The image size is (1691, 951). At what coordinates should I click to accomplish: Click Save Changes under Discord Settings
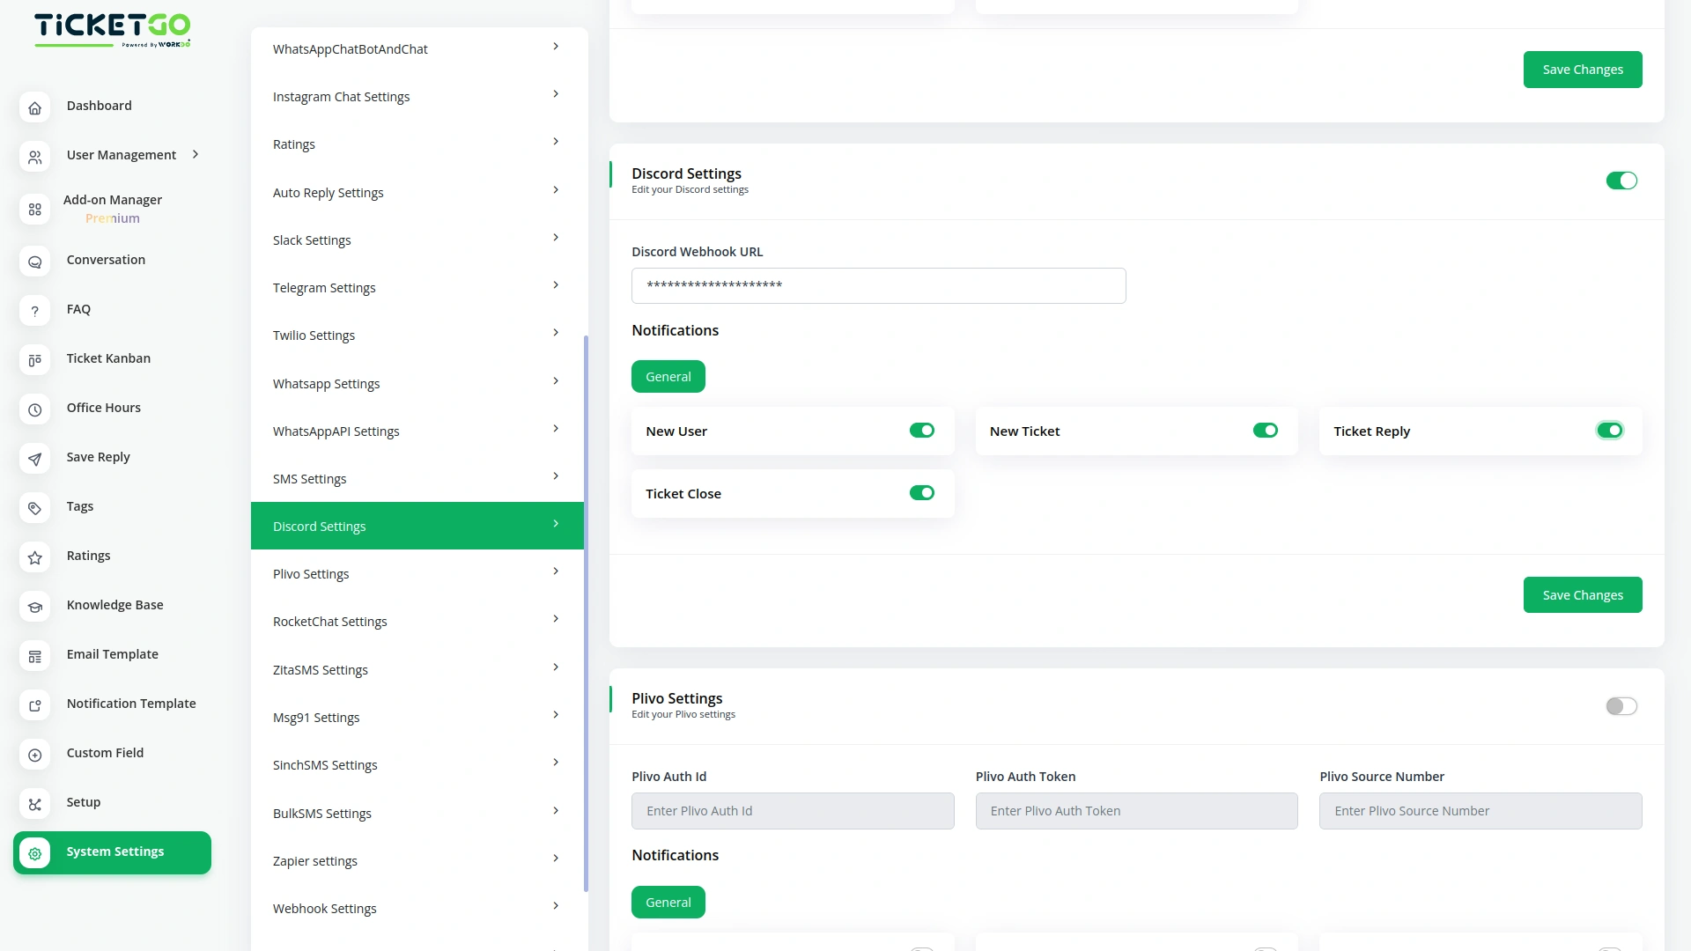point(1582,594)
